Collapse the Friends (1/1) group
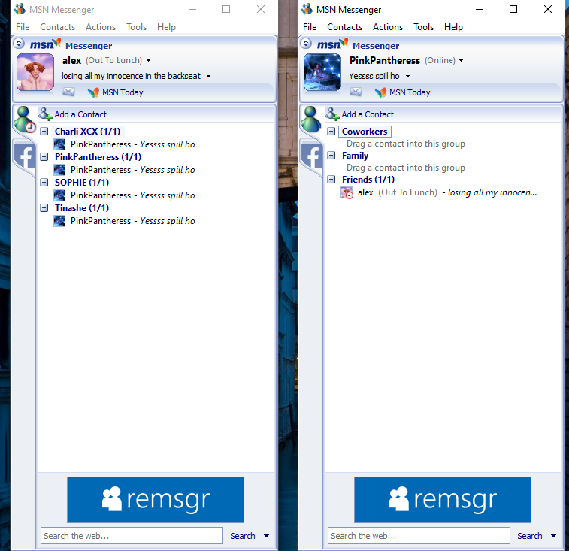Viewport: 569px width, 551px height. 331,180
